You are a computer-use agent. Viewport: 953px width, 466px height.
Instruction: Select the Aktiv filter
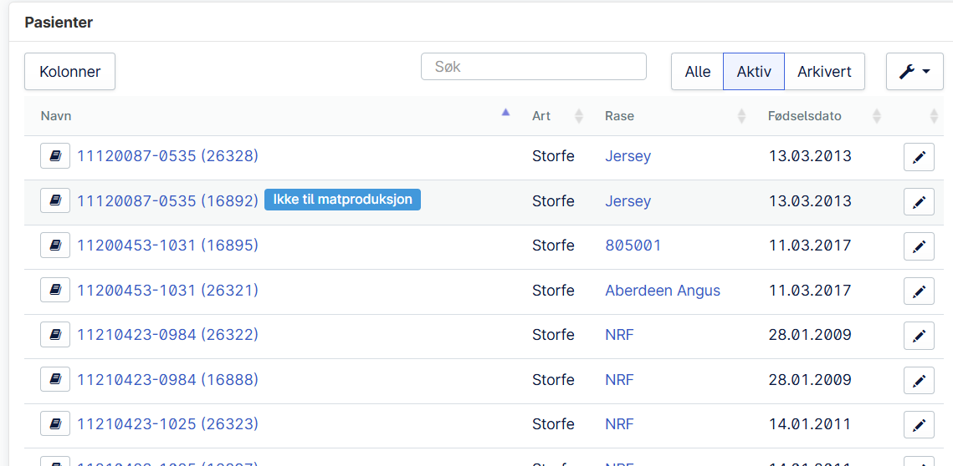tap(754, 72)
